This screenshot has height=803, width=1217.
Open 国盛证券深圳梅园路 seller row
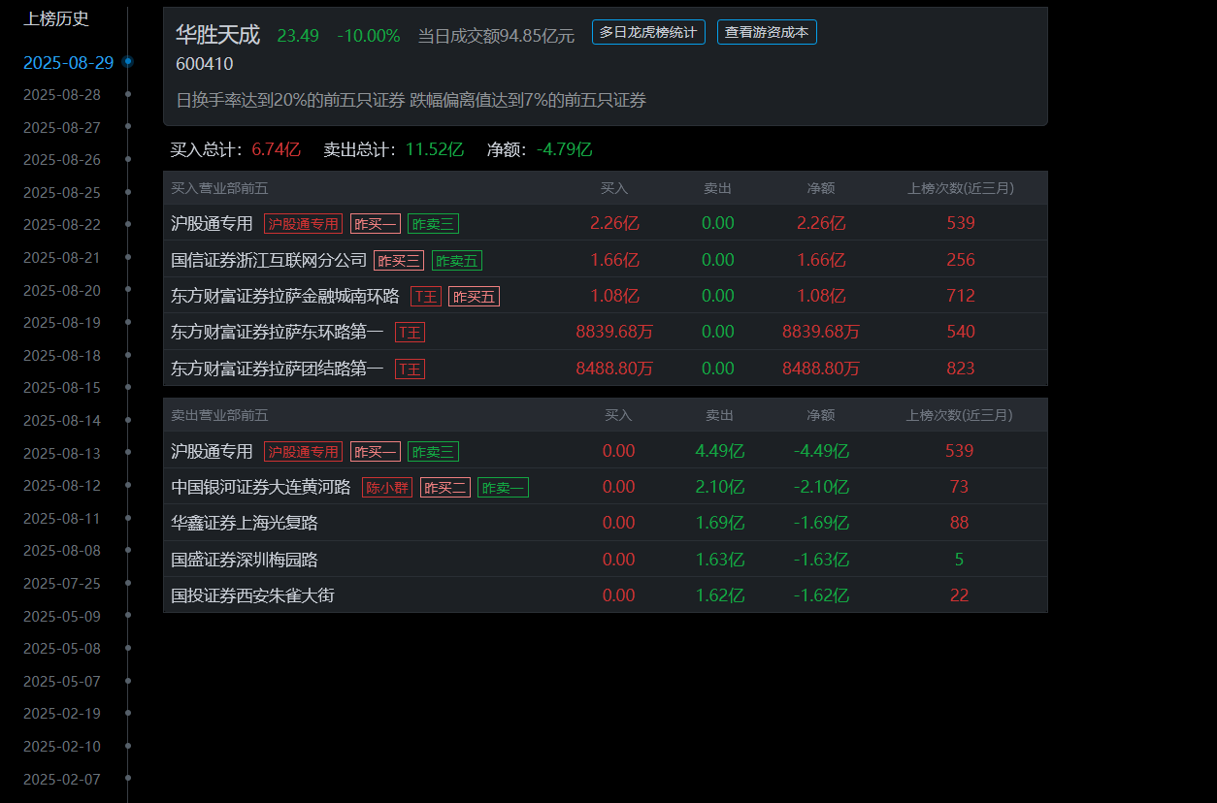(606, 560)
